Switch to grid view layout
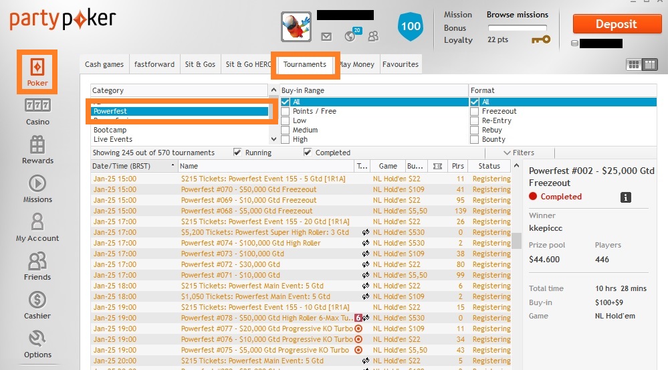 [634, 65]
